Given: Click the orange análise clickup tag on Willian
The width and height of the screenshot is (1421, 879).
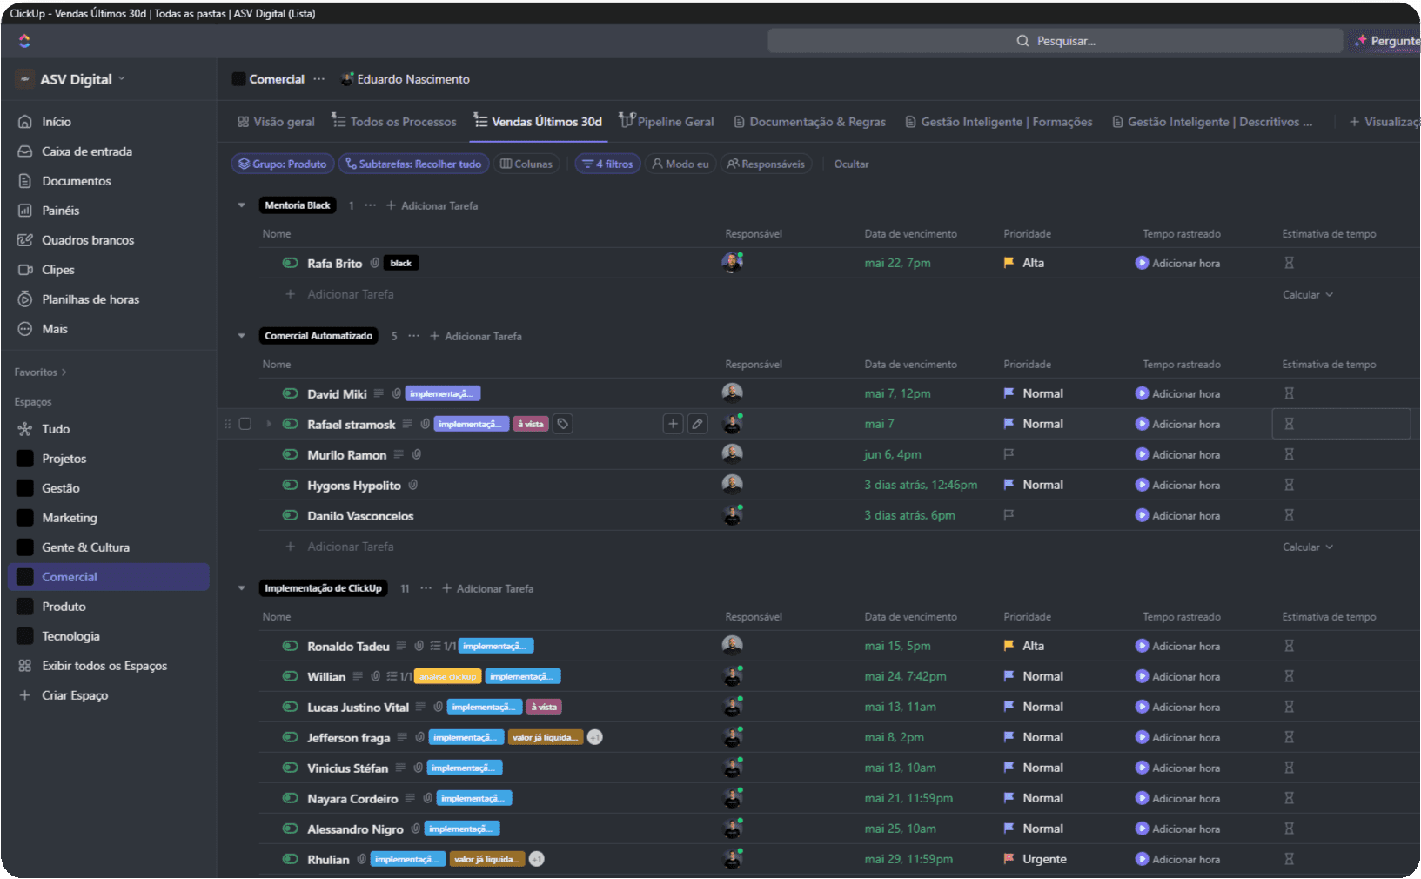Looking at the screenshot, I should [x=448, y=676].
